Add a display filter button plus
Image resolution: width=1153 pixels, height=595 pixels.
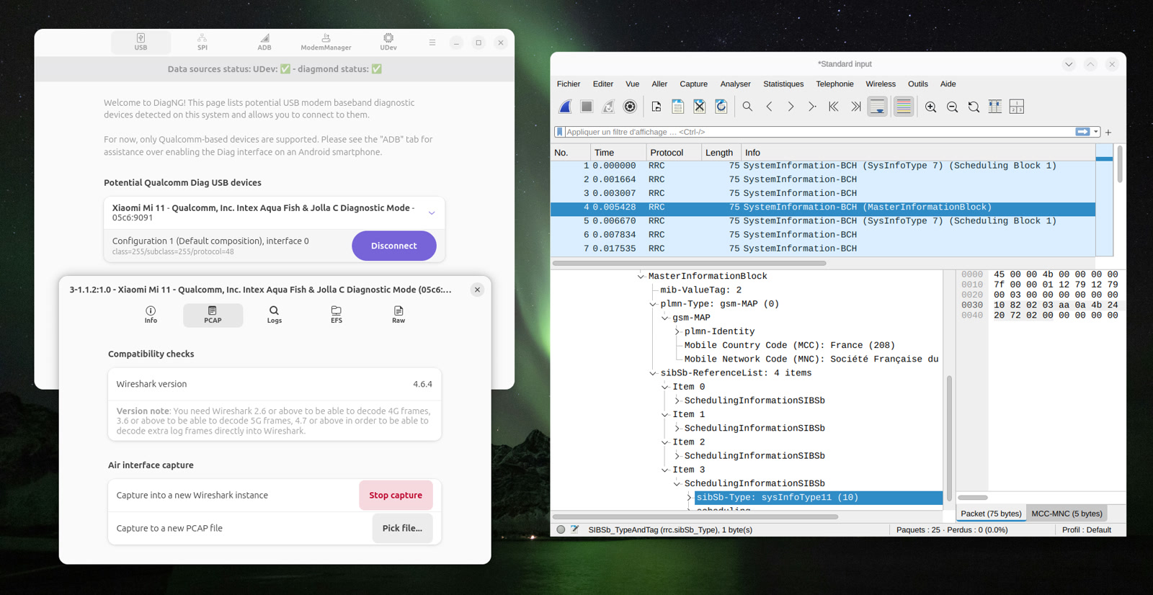(x=1108, y=132)
